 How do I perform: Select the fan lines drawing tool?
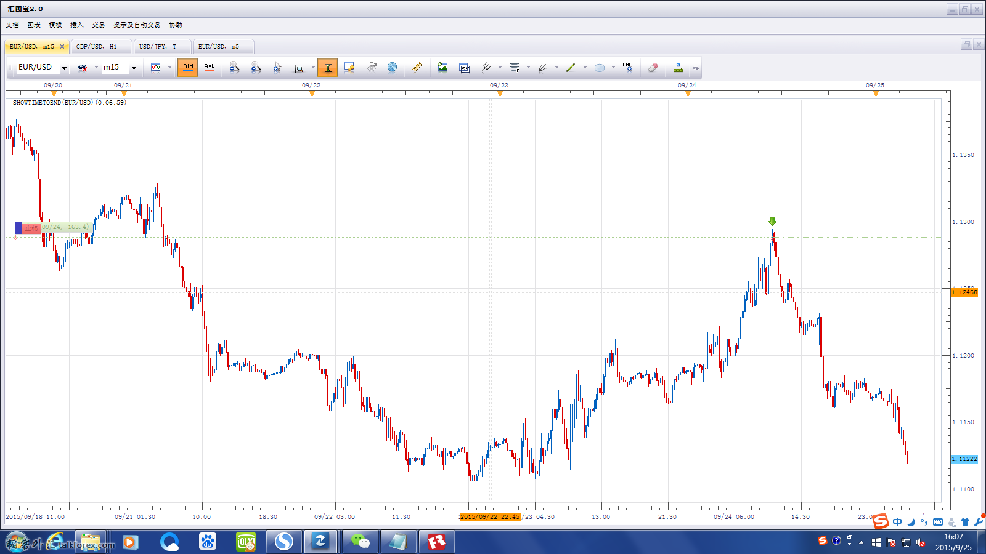click(542, 68)
